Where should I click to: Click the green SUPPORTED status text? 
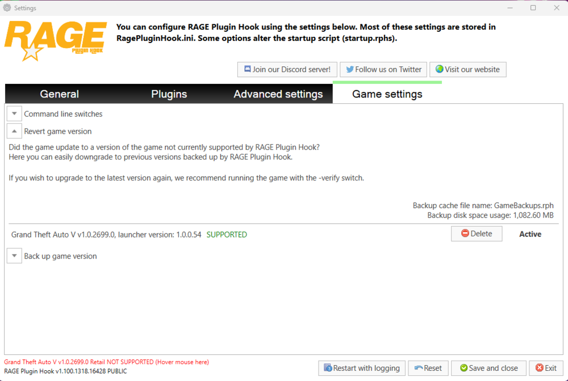227,235
